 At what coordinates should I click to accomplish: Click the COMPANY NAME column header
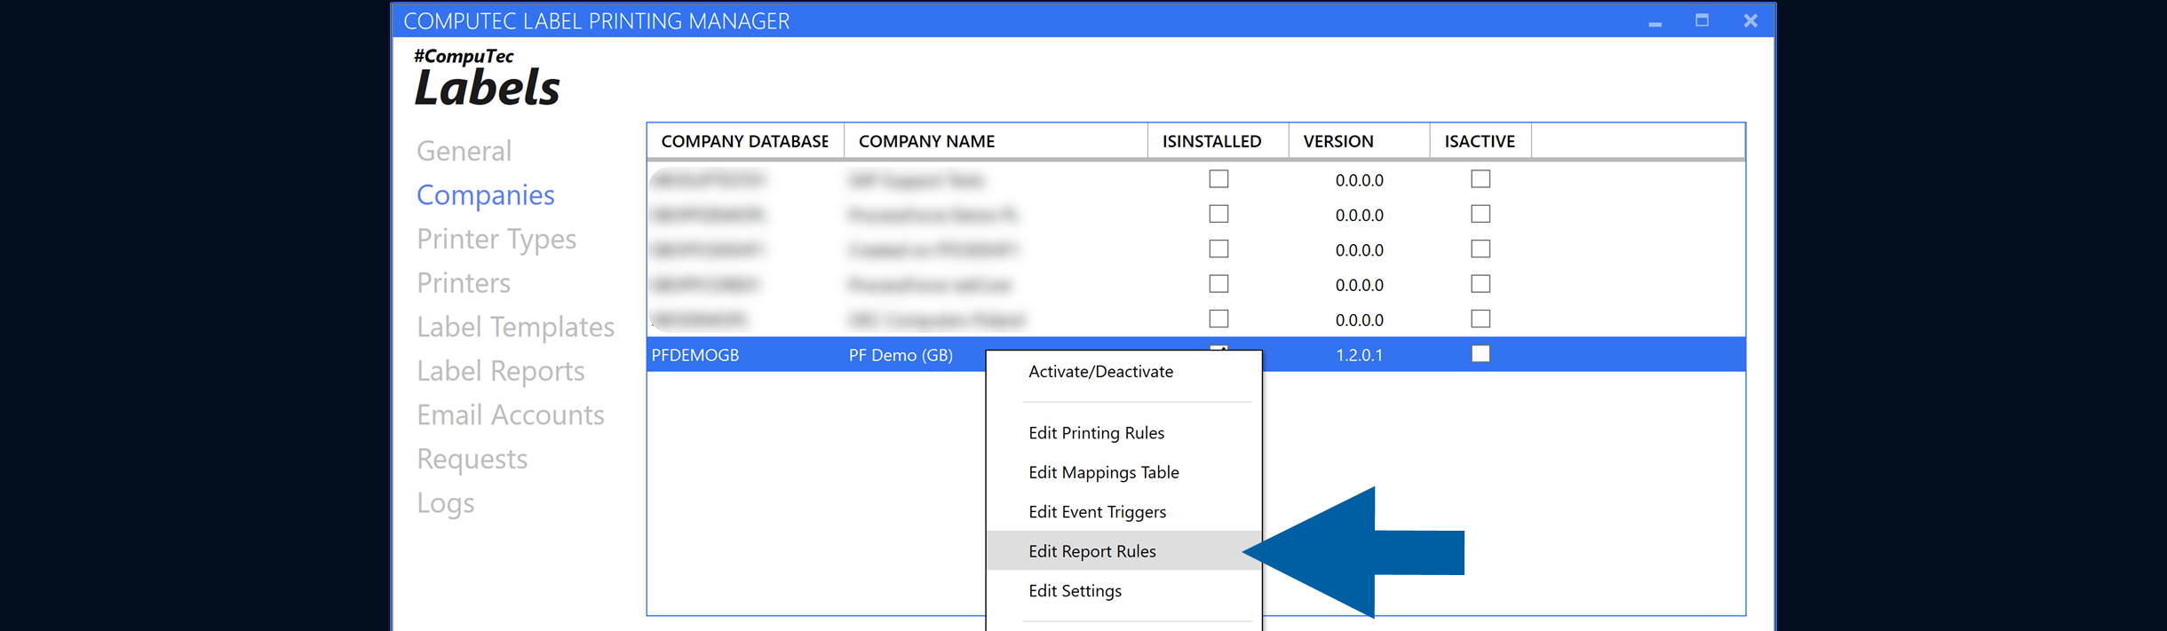996,141
